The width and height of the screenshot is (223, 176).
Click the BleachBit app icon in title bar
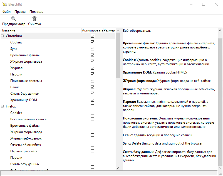pos(4,4)
